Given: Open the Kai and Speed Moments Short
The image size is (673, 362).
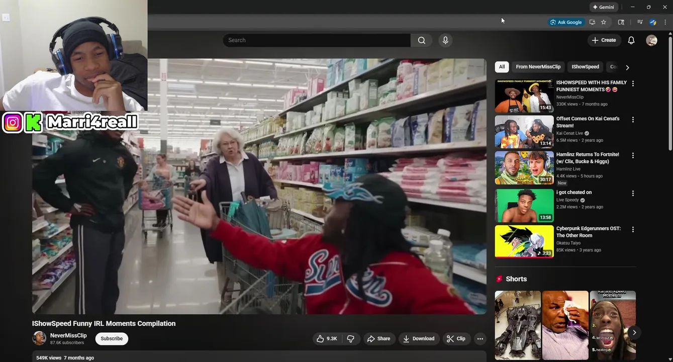Looking at the screenshot, I should click(612, 325).
